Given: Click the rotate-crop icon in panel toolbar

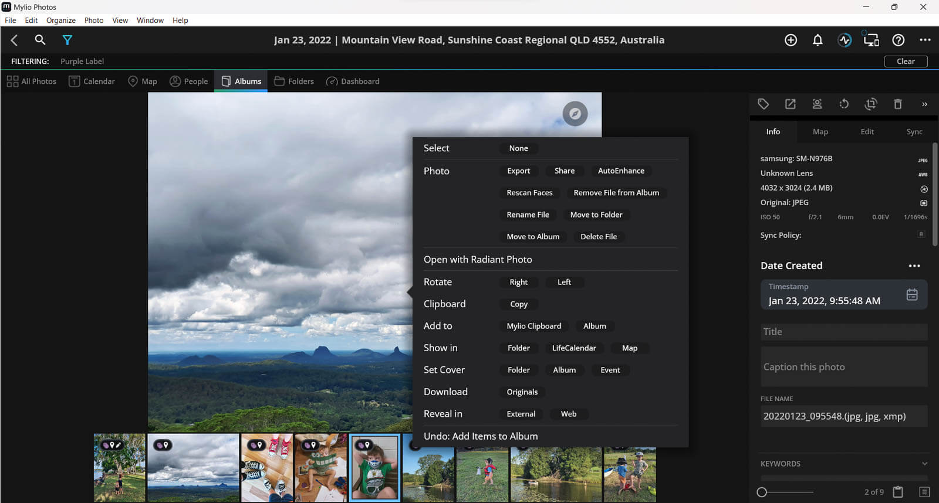Looking at the screenshot, I should coord(871,104).
